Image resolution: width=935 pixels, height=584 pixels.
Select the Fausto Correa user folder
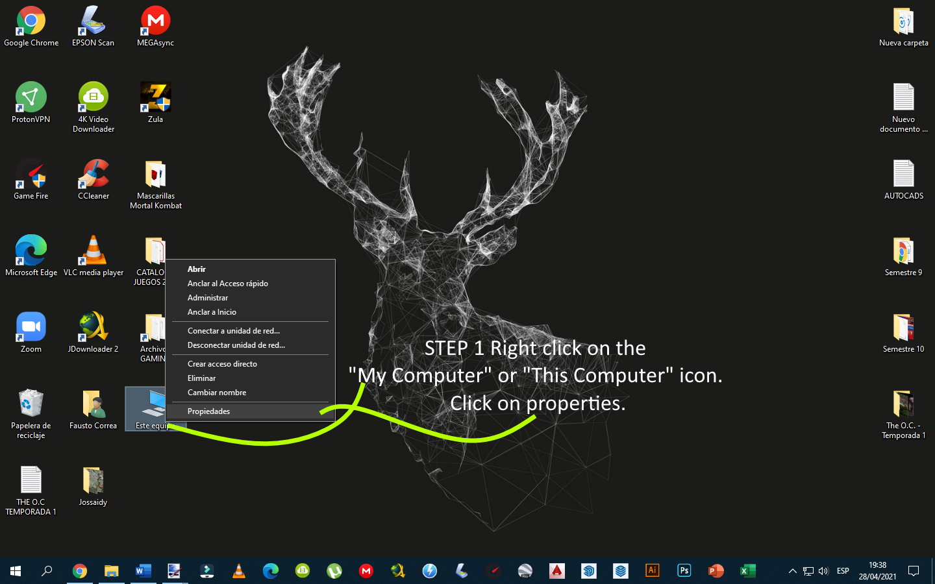pyautogui.click(x=93, y=409)
